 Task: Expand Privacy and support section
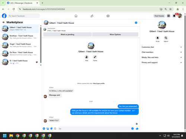[x=162, y=62]
